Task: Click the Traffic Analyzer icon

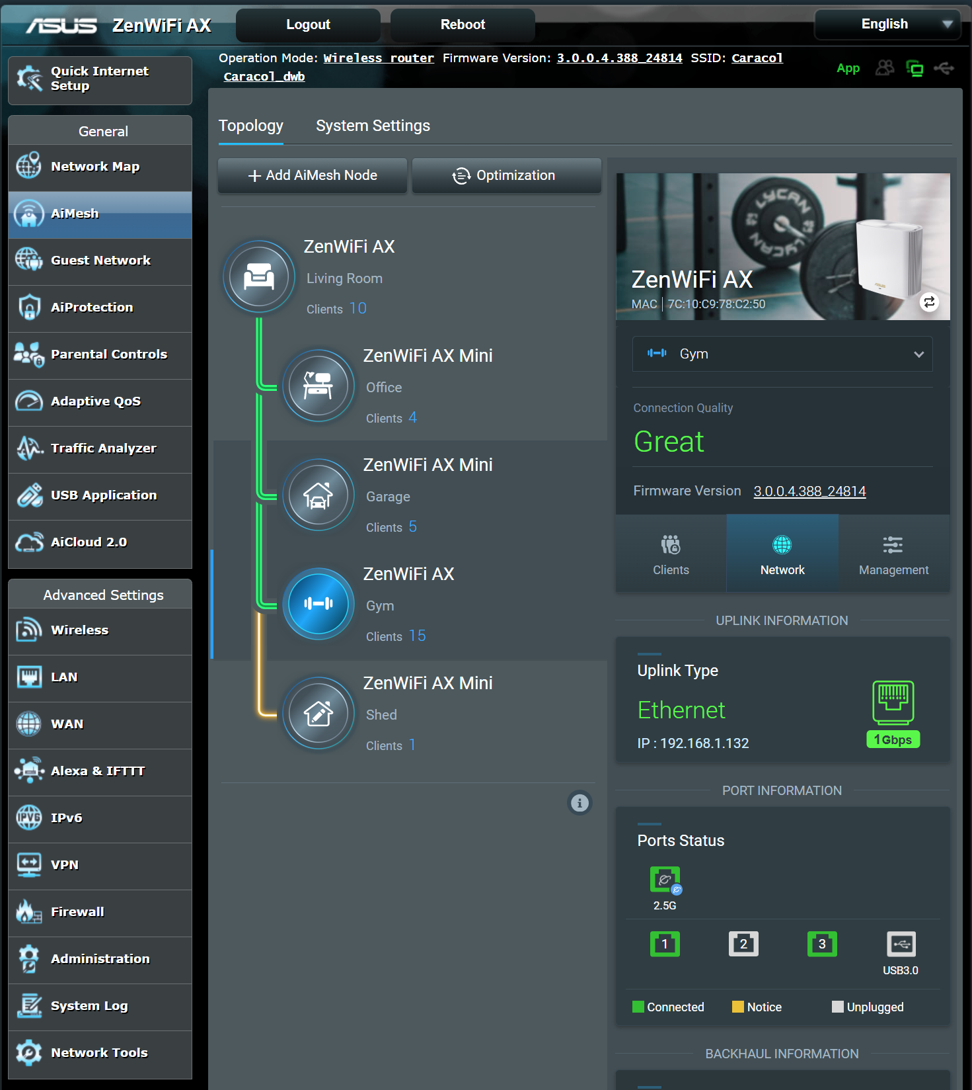Action: pos(29,448)
